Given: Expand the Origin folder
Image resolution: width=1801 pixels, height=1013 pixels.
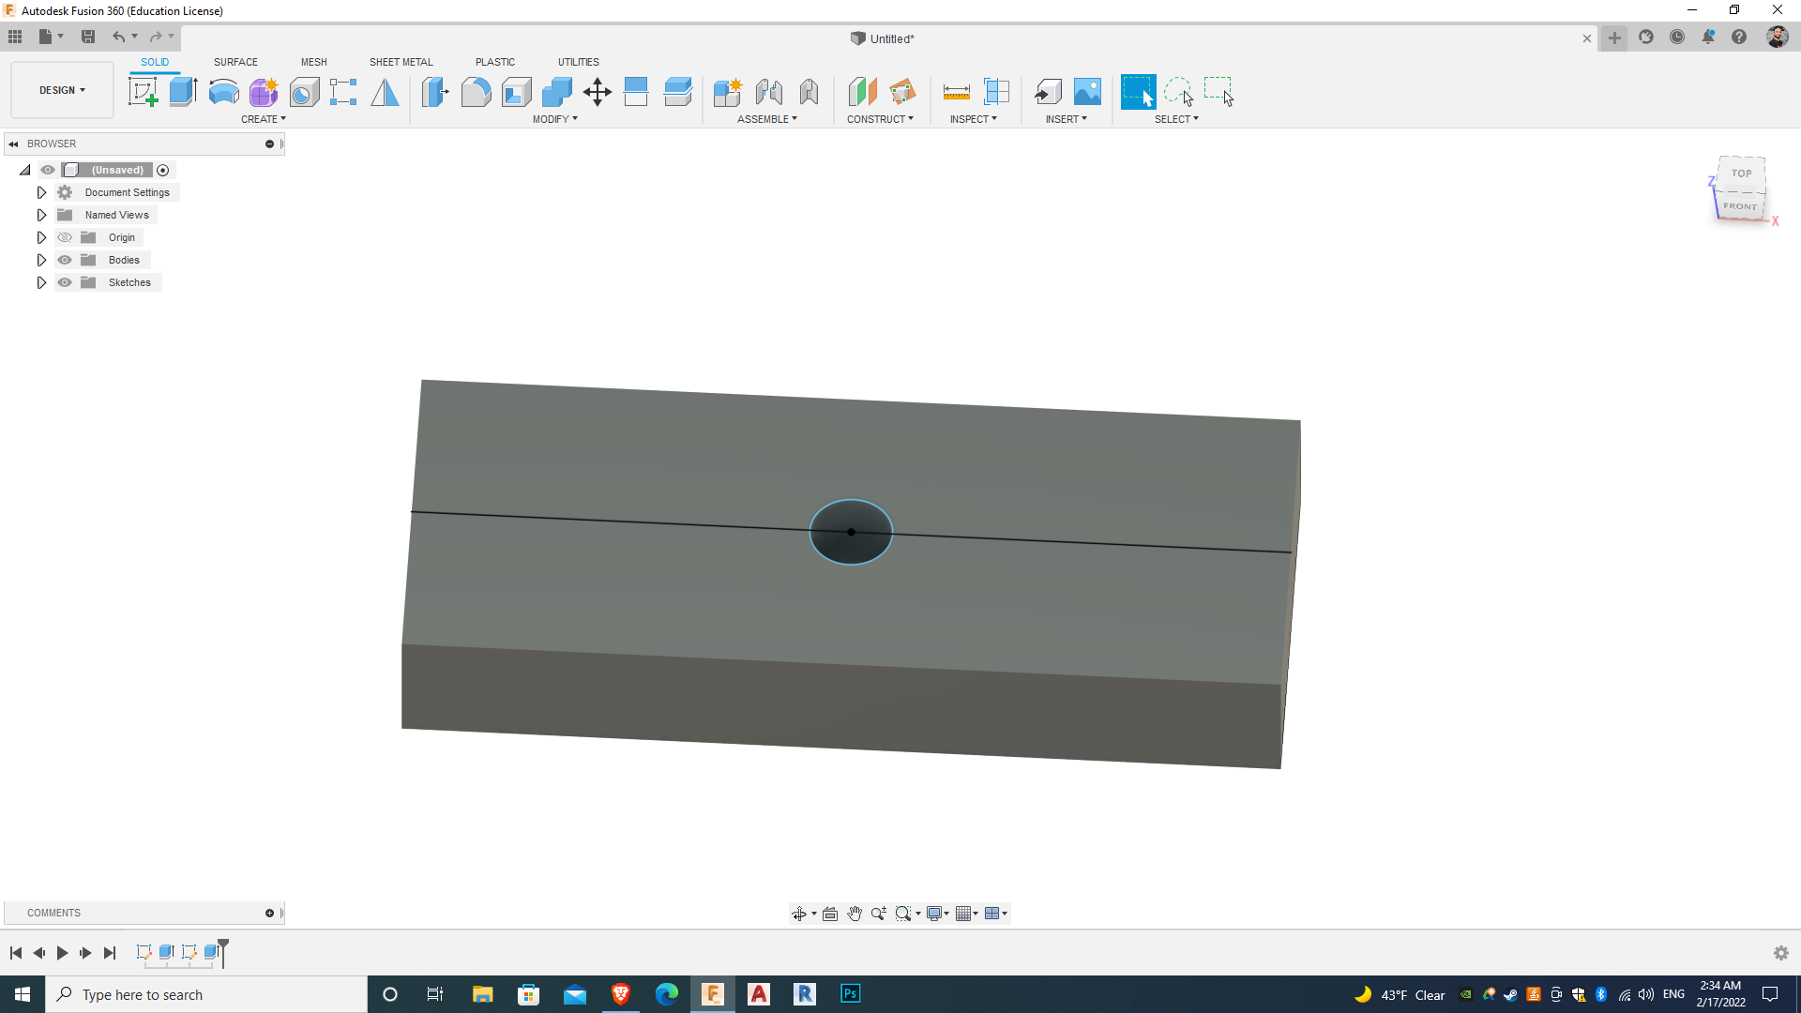Looking at the screenshot, I should pyautogui.click(x=41, y=237).
